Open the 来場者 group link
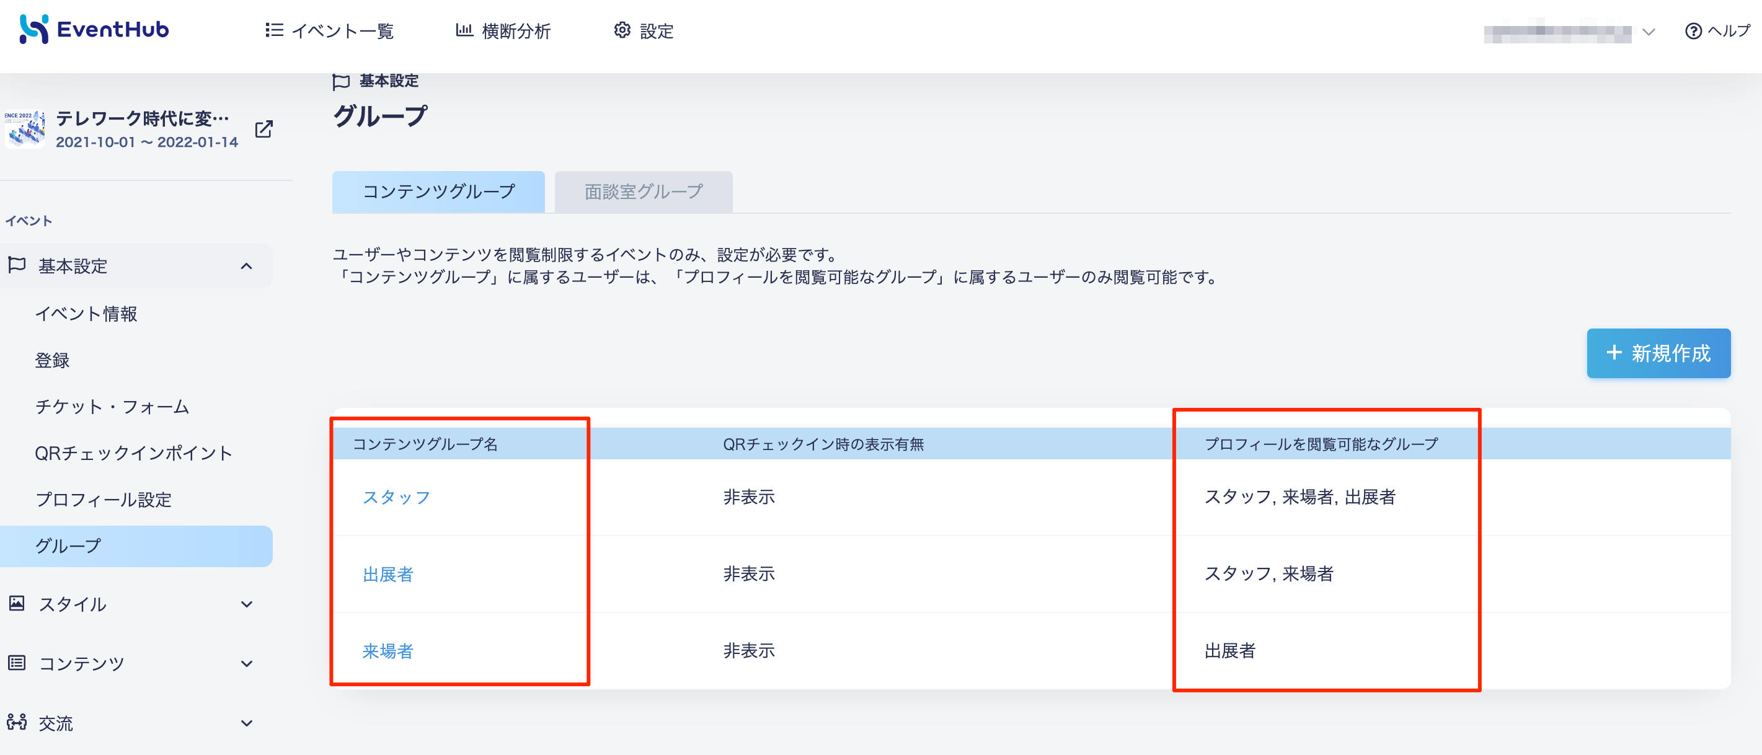1762x755 pixels. point(388,650)
